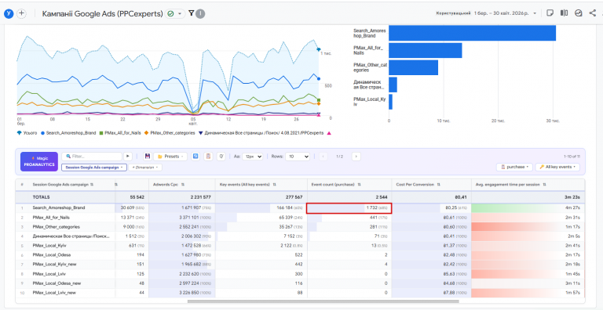Viewport: 603px width, 310px height.
Task: Sort by Cost Per Conversion column
Action: click(x=418, y=185)
